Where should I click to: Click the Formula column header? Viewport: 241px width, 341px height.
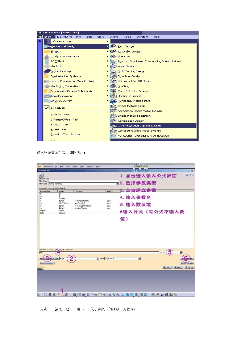click(90, 191)
